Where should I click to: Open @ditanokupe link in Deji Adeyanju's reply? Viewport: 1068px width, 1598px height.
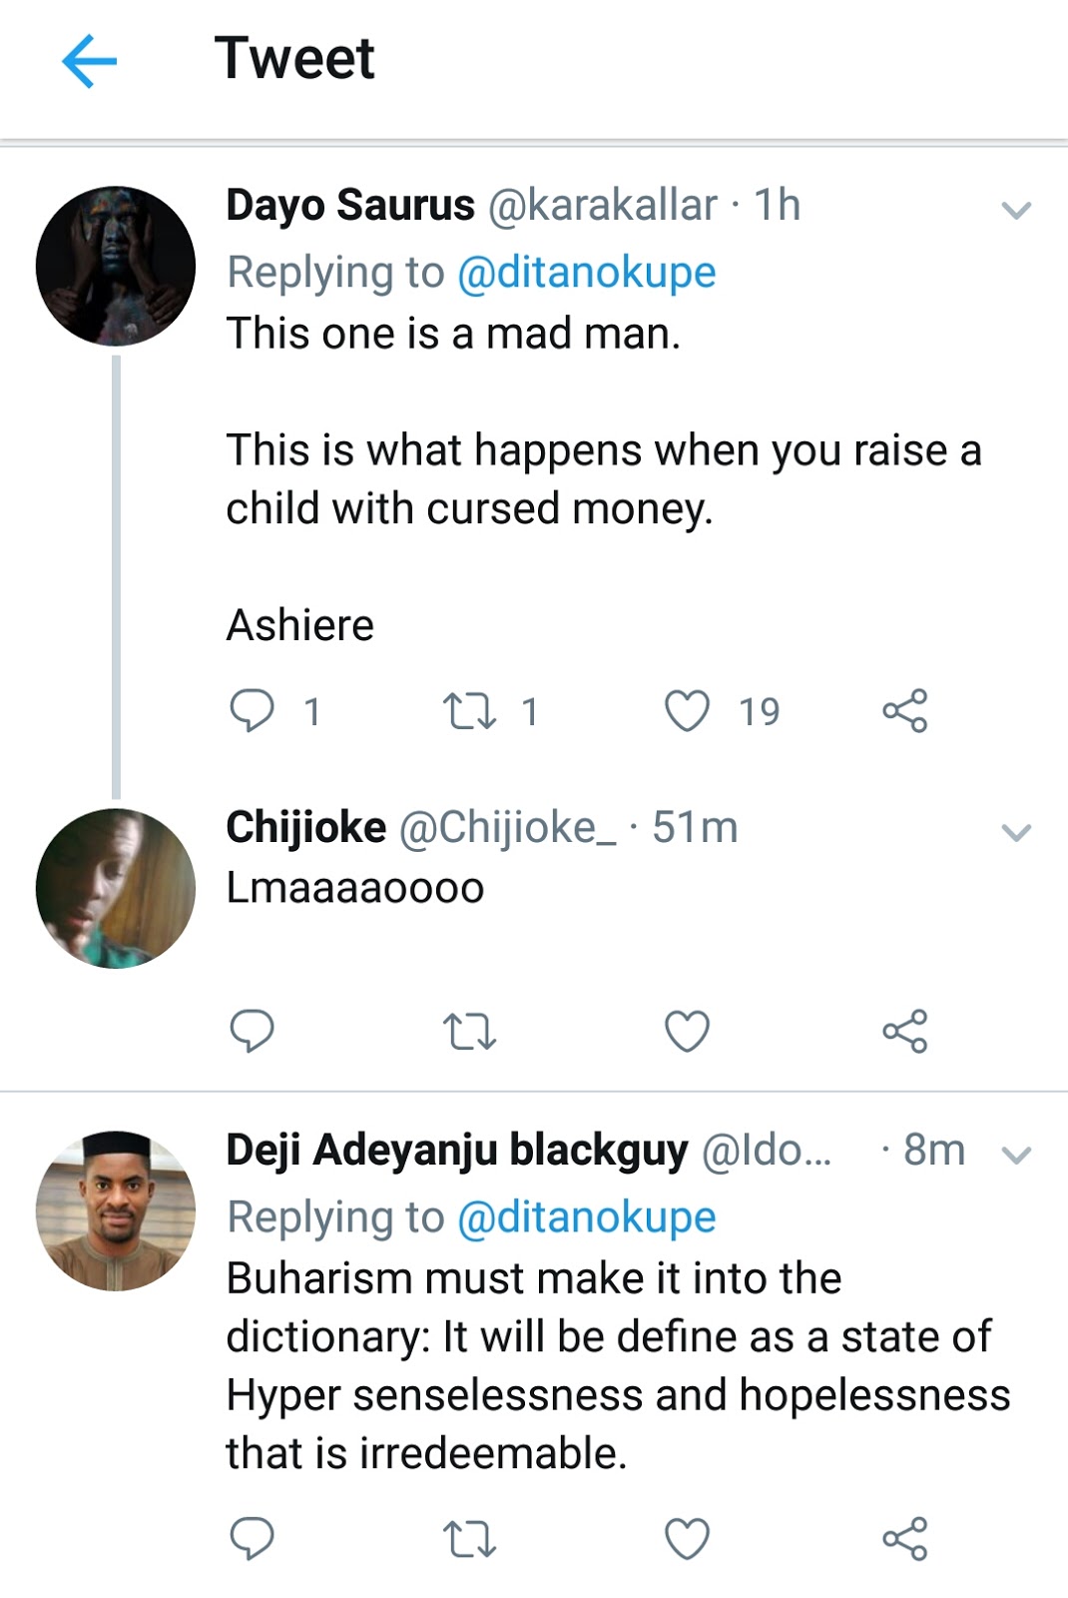click(587, 1217)
